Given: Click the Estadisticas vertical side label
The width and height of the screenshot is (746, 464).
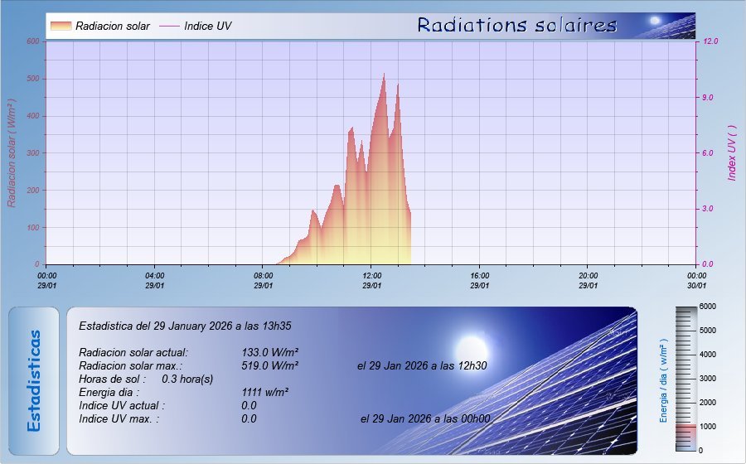Looking at the screenshot, I should click(34, 380).
